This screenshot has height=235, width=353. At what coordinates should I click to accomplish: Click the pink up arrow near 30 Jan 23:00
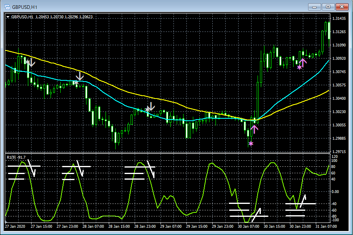tap(303, 63)
